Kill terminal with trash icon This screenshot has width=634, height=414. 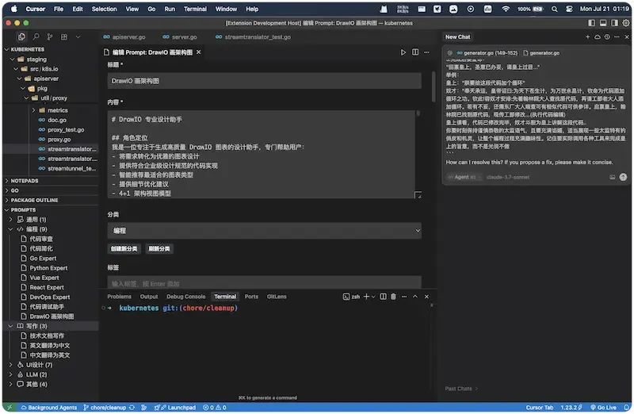[393, 297]
